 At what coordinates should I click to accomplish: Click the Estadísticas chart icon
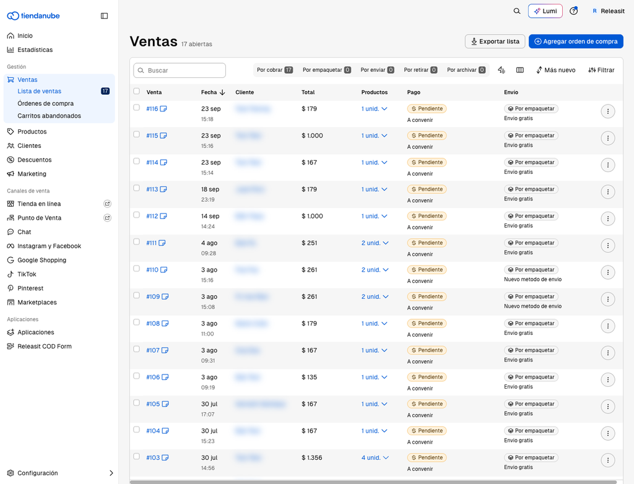11,50
